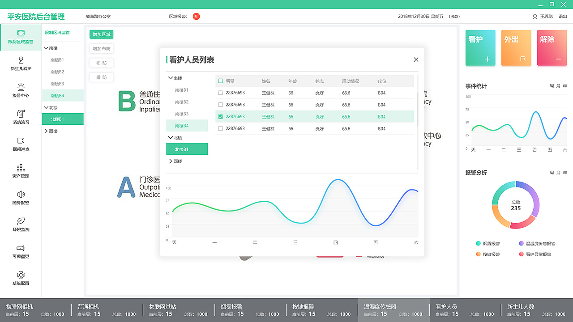This screenshot has width=573, height=322.
Task: Collapse 南楼 in the dialog tree
Action: click(x=171, y=78)
